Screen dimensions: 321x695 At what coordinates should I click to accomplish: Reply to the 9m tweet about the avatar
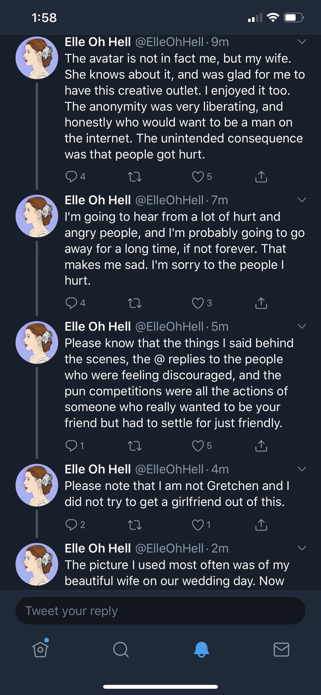pos(71,176)
